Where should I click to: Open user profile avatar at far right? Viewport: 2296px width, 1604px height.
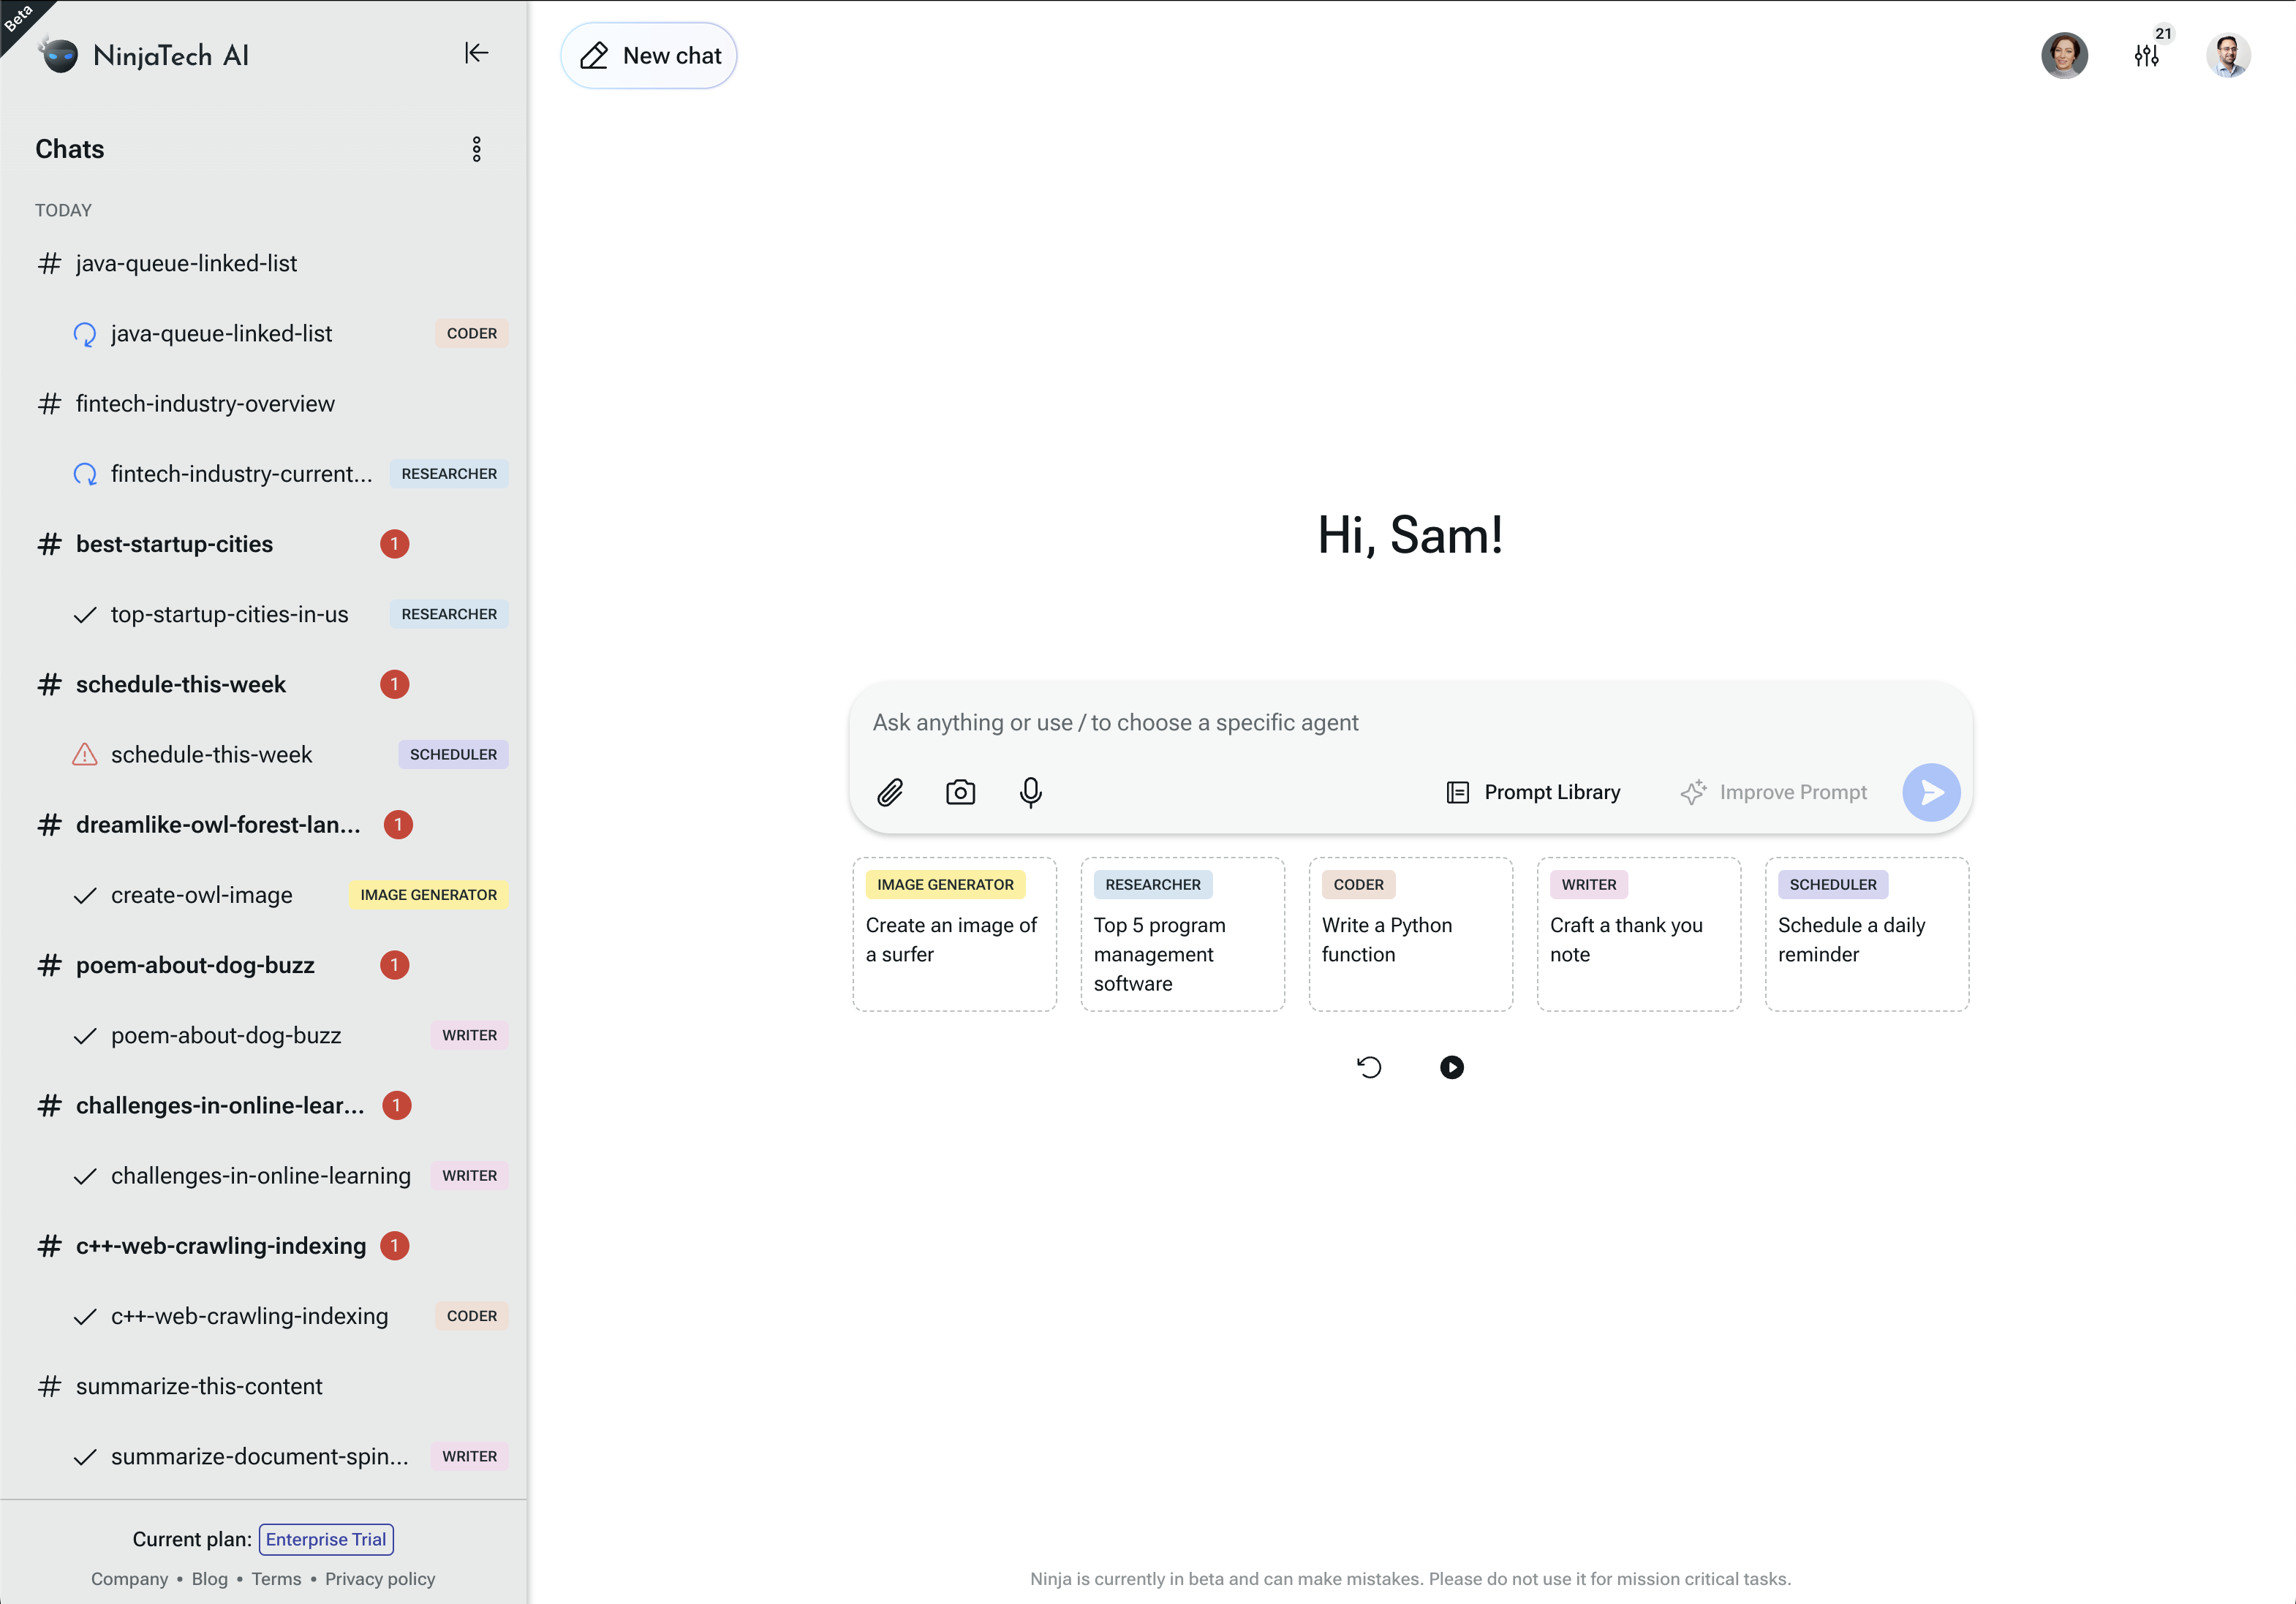2227,55
